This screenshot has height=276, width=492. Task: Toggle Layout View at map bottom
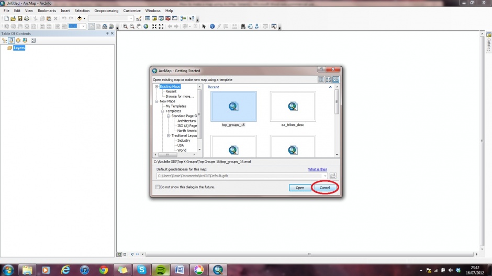125,255
